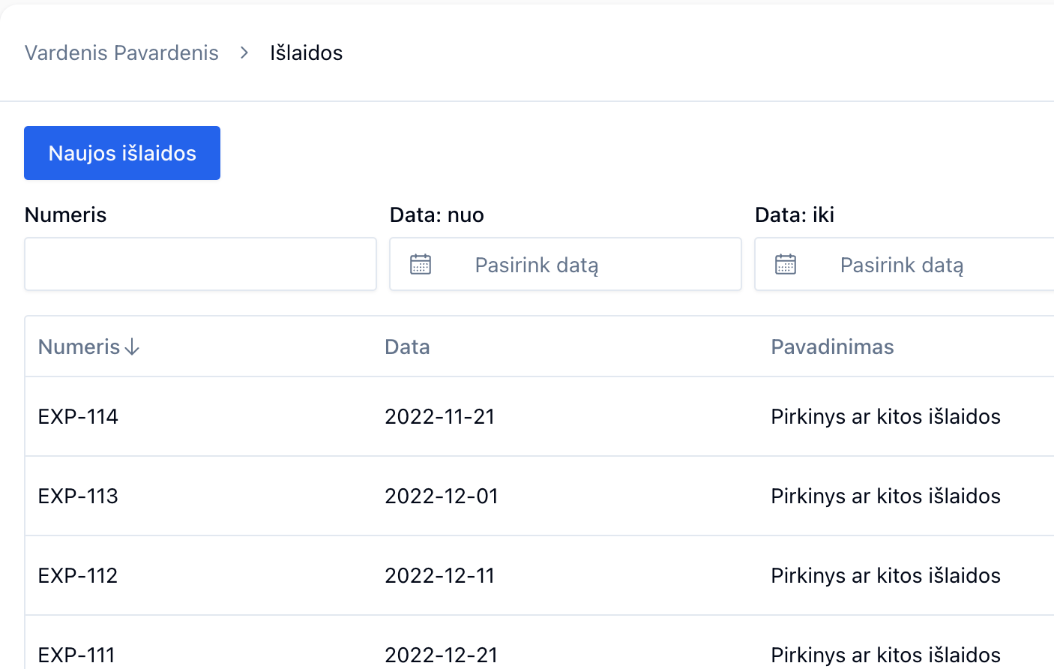1054x669 pixels.
Task: Click the Numeris column header
Action: pyautogui.click(x=79, y=346)
